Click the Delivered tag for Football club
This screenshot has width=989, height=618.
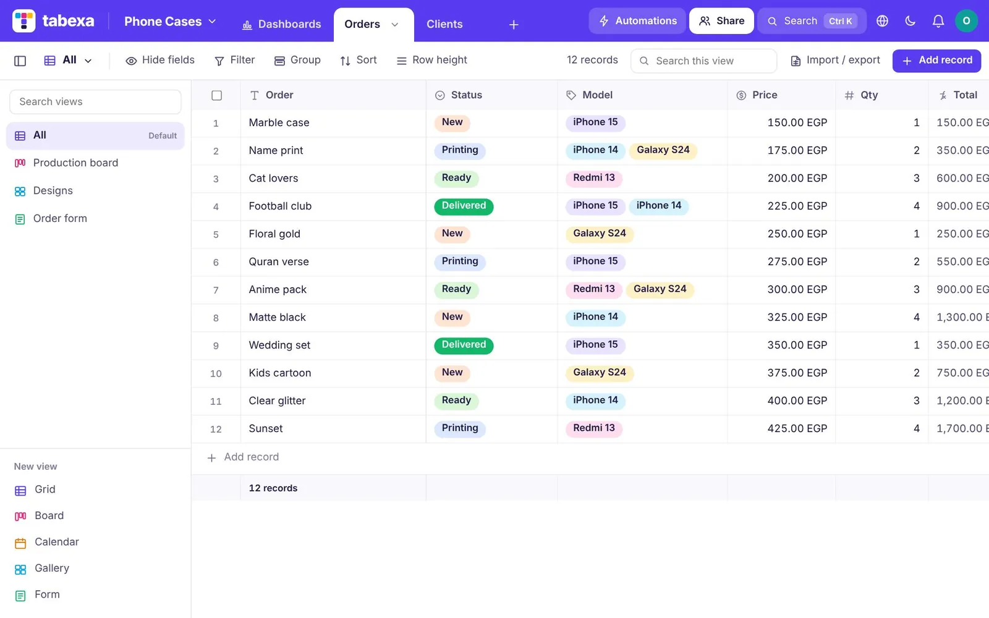point(464,206)
